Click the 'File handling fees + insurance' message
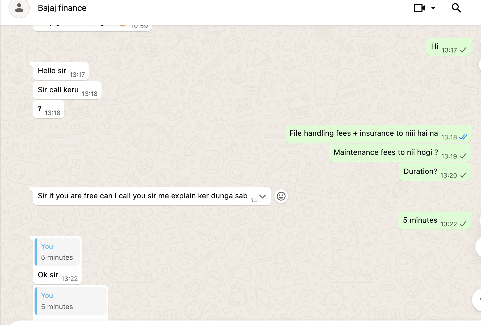Image resolution: width=481 pixels, height=325 pixels. click(x=363, y=133)
